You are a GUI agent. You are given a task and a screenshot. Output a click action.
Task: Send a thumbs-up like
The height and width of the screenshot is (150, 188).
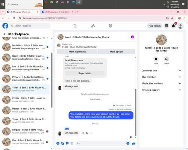point(134,143)
